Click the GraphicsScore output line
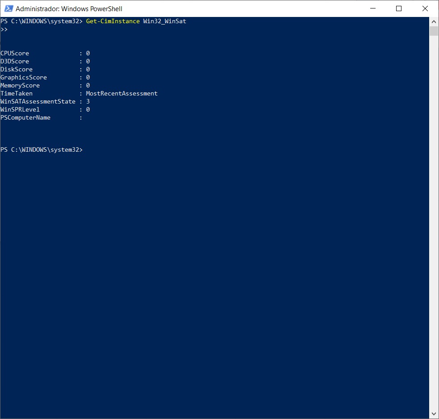Screen dimensions: 439x419 point(45,78)
